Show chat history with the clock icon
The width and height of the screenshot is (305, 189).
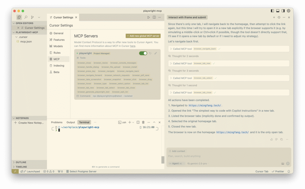(x=279, y=18)
